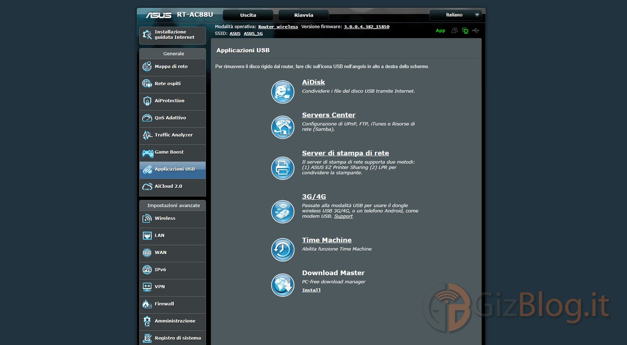Open Game Boost menu entry

click(x=172, y=152)
